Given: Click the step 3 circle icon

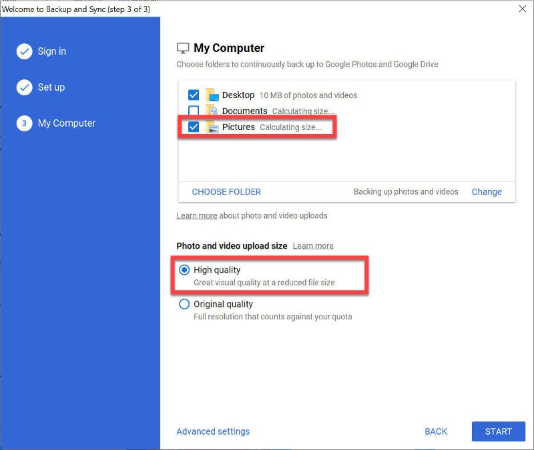Looking at the screenshot, I should [x=24, y=123].
